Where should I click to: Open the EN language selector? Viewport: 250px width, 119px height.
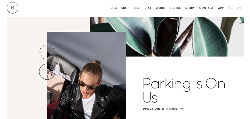pos(239,8)
